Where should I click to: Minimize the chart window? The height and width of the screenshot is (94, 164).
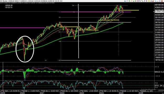(157, 1)
